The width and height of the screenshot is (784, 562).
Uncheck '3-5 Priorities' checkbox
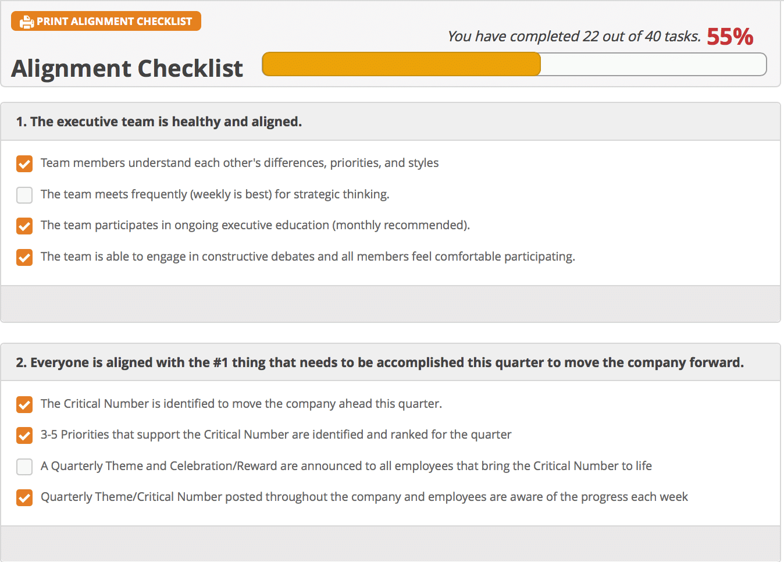pos(24,435)
